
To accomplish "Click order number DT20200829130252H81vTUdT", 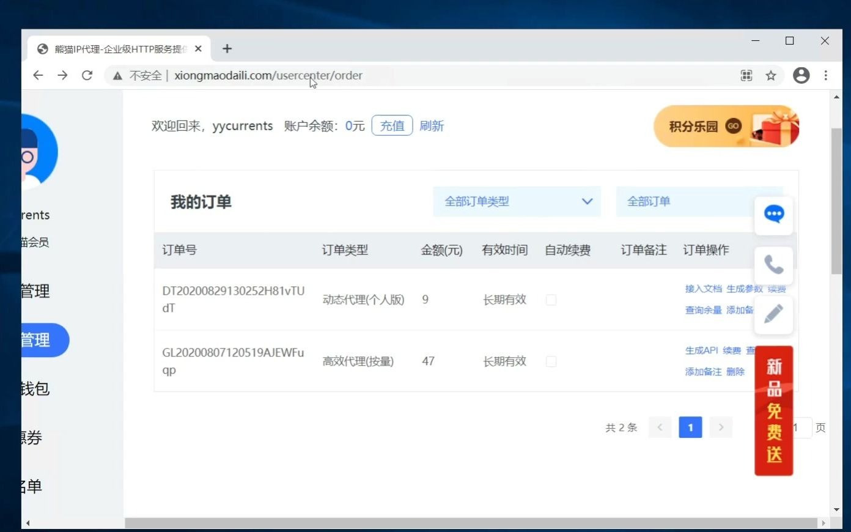I will pyautogui.click(x=233, y=300).
